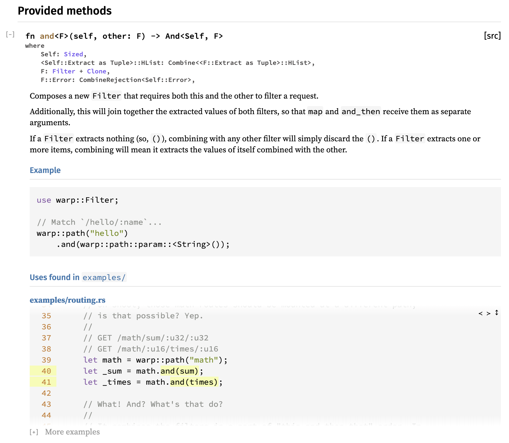
Task: Open the Filter trait bound link
Action: click(x=64, y=71)
